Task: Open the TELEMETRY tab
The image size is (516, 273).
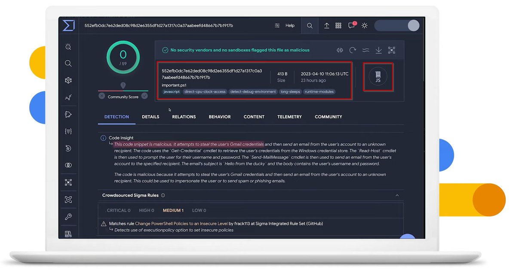Action: click(x=289, y=117)
